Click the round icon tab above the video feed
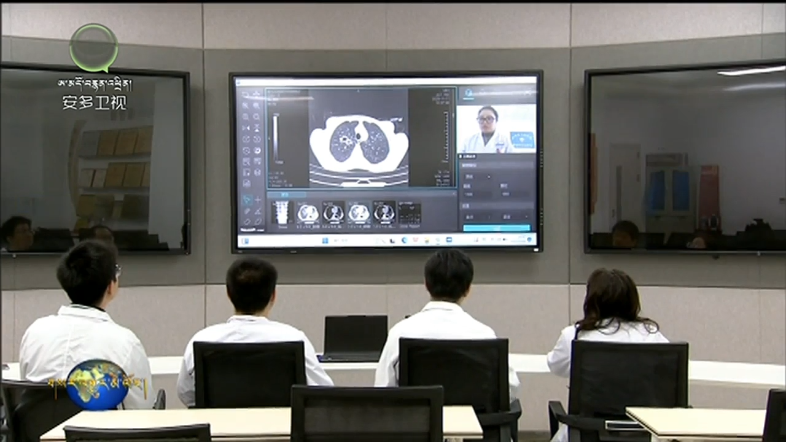The image size is (786, 442). pyautogui.click(x=469, y=93)
